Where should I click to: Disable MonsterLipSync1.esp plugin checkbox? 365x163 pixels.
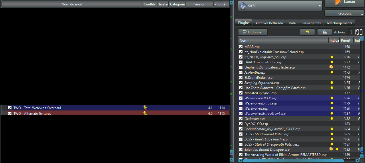point(241,93)
